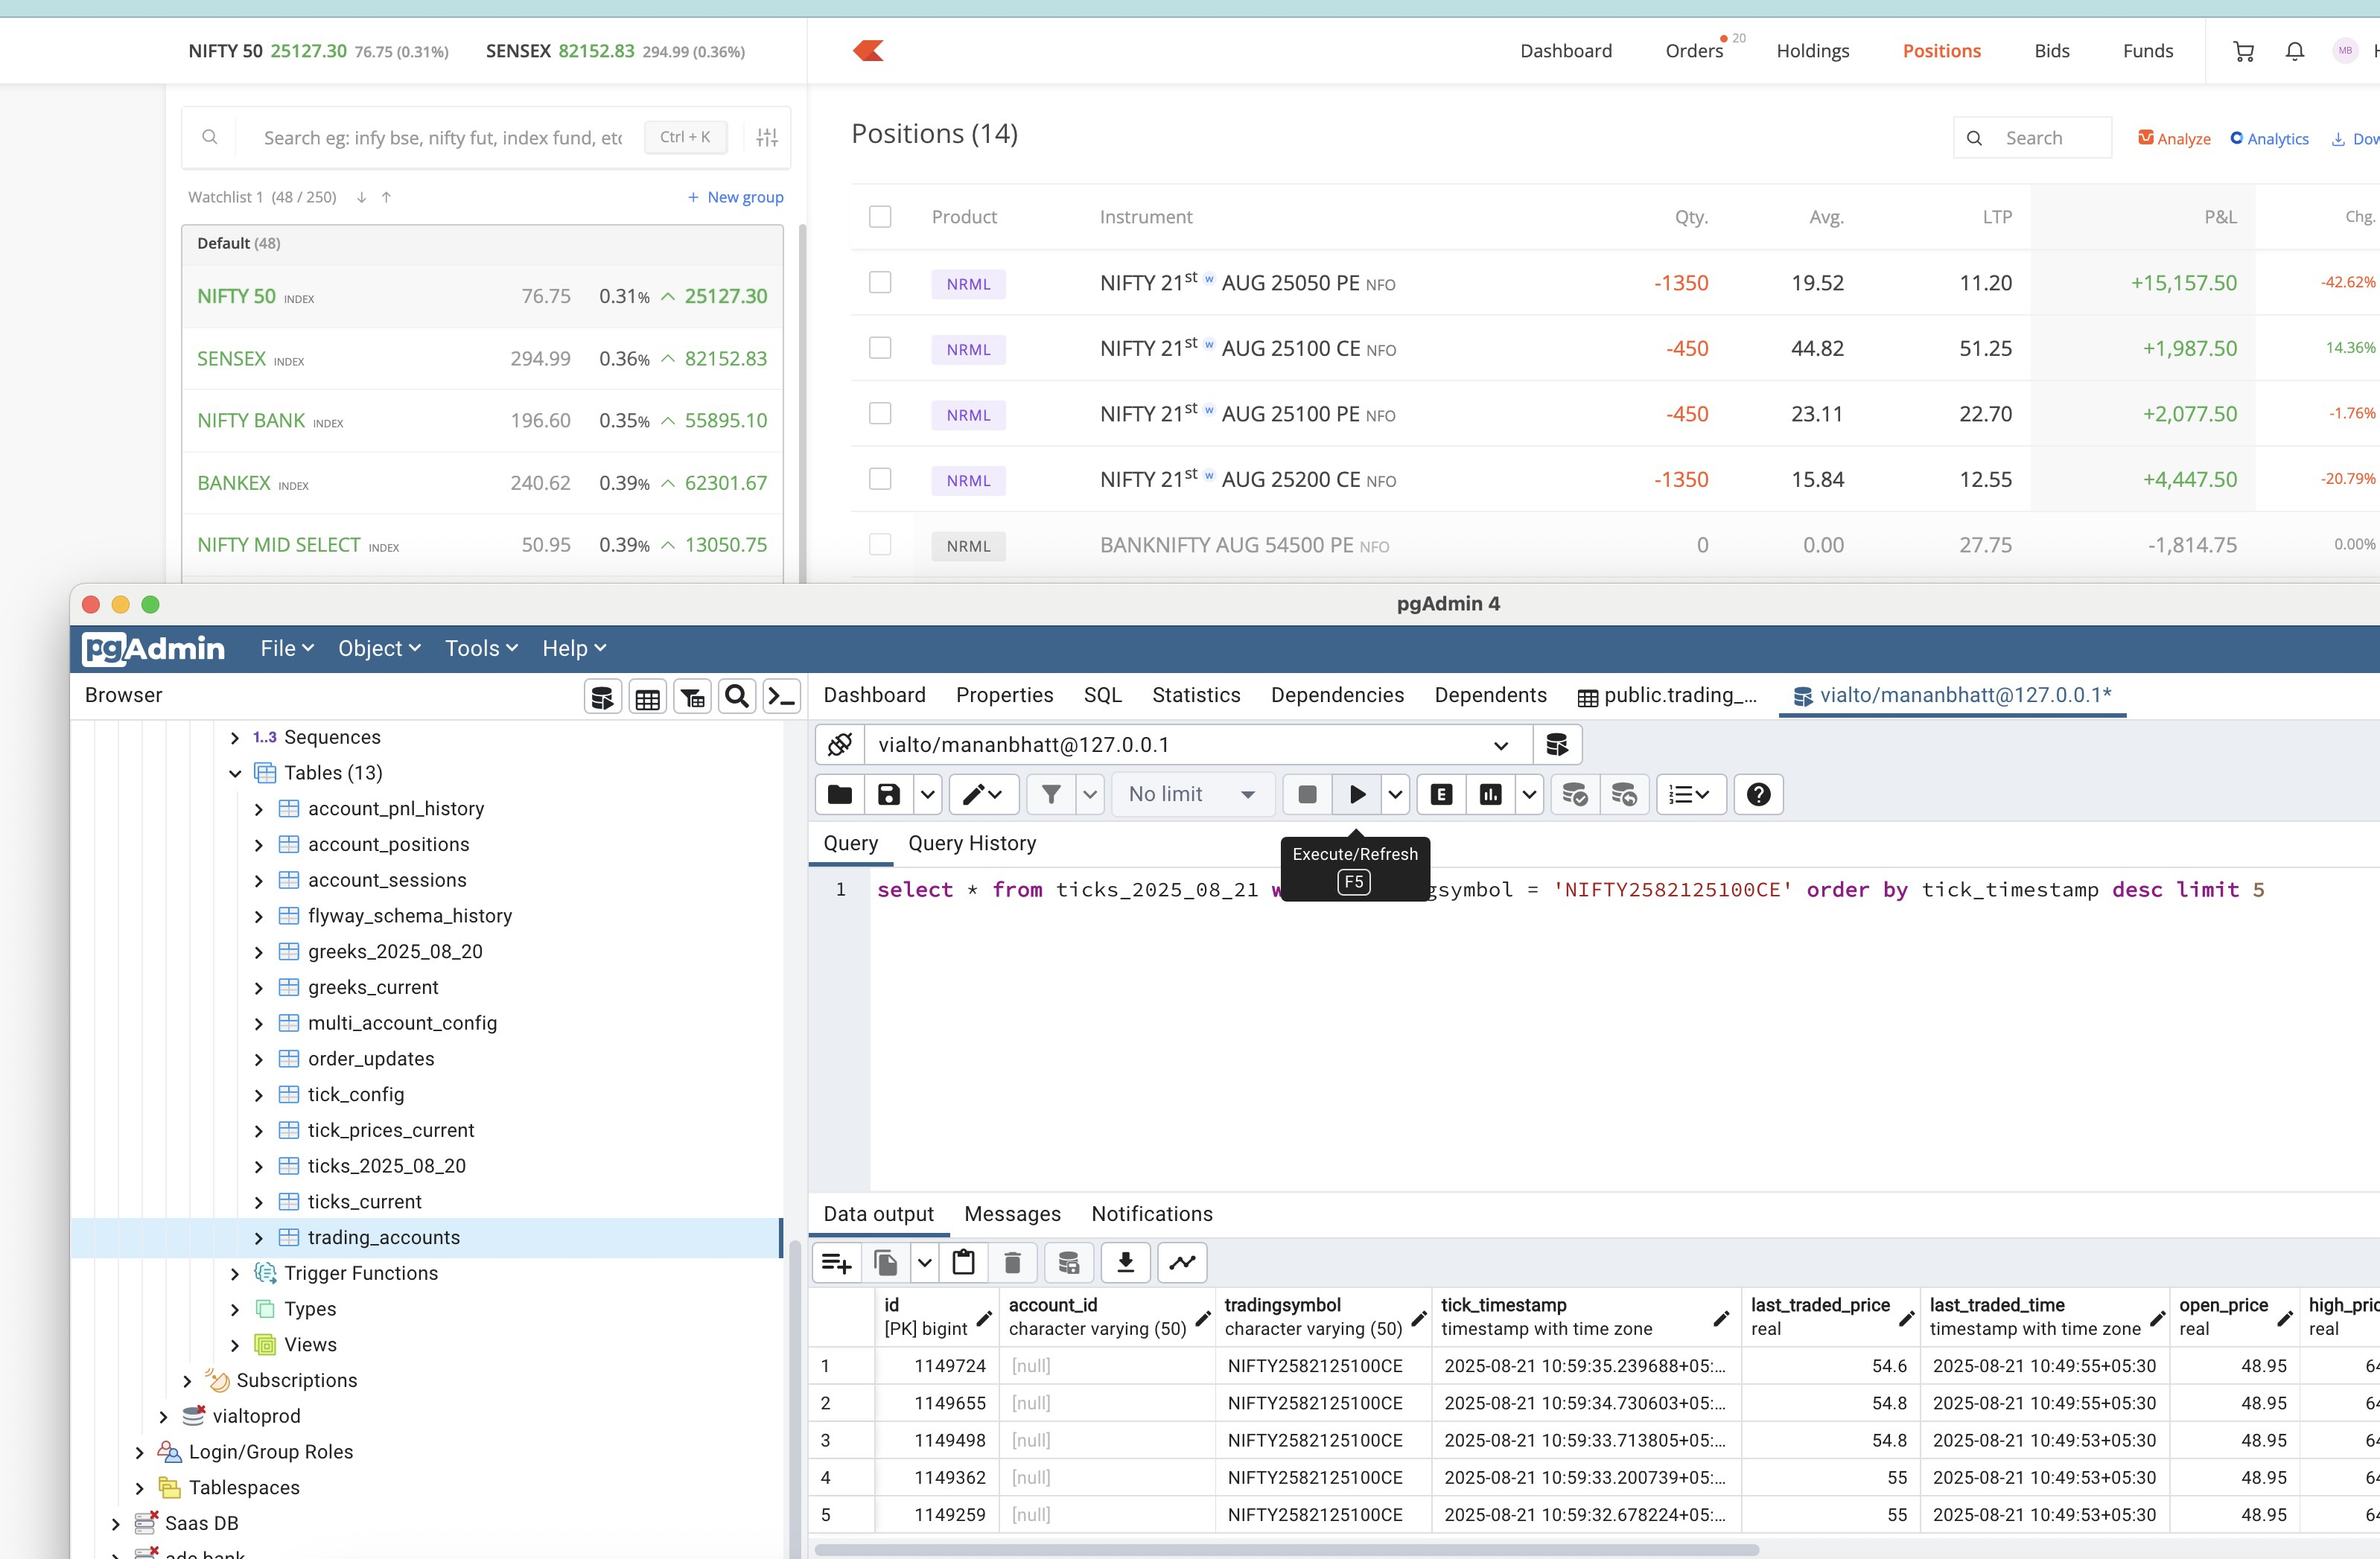Click View Data table icon in Browser panel

647,697
